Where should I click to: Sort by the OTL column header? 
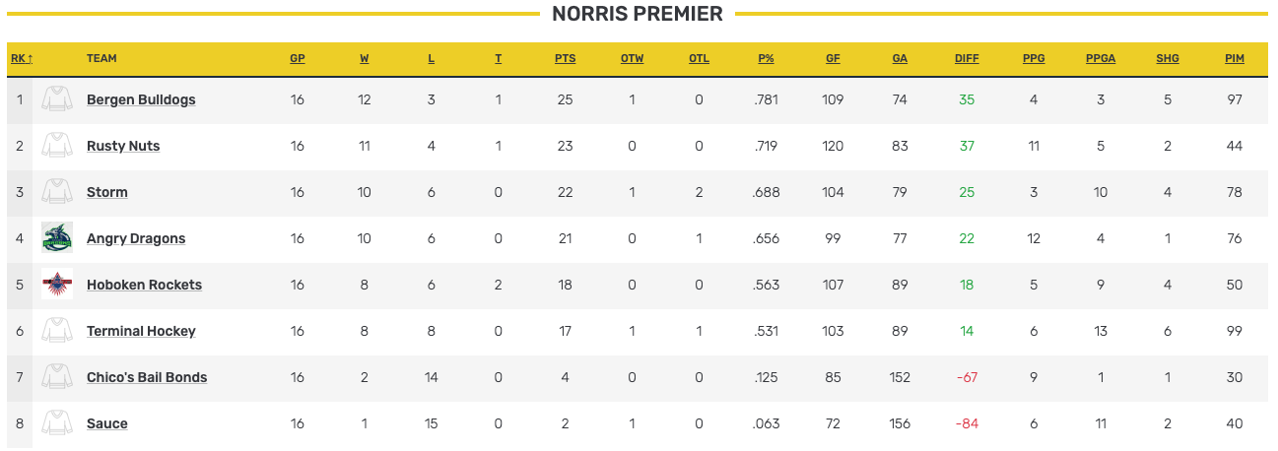[x=699, y=59]
